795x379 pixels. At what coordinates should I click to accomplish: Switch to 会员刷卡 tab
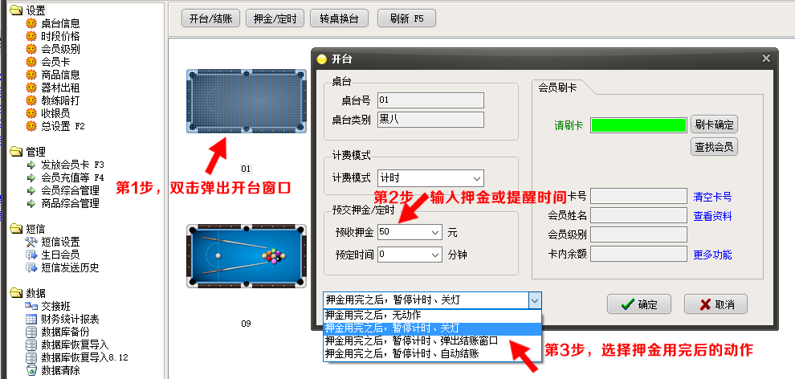(557, 88)
